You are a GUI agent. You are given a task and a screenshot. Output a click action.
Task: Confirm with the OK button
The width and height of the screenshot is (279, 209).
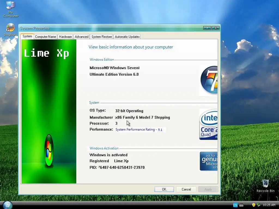click(164, 189)
